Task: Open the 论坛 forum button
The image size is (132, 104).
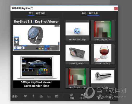Action: point(83,96)
